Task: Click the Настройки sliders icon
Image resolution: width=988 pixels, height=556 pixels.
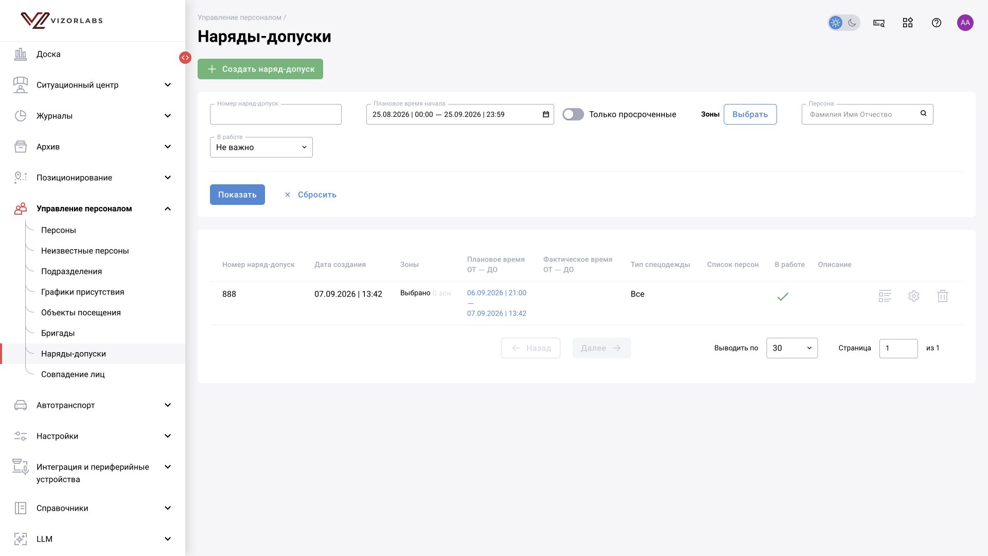Action: tap(21, 436)
